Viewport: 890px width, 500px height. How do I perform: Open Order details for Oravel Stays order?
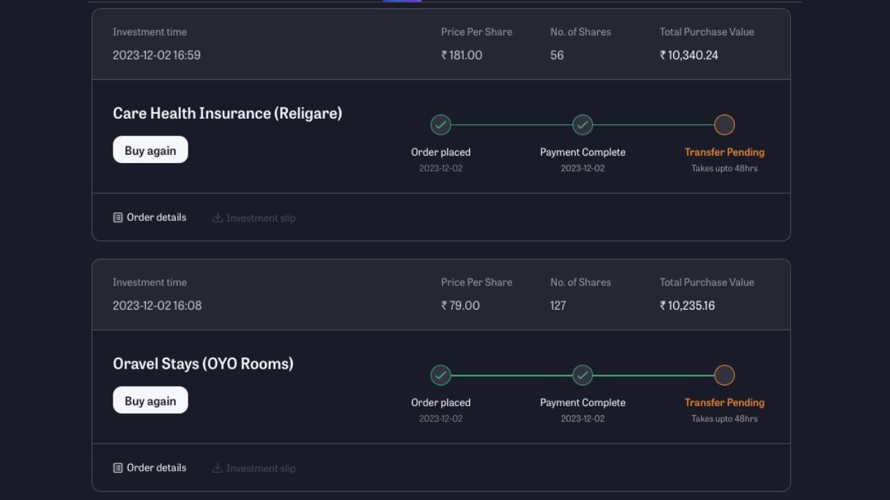tap(149, 468)
